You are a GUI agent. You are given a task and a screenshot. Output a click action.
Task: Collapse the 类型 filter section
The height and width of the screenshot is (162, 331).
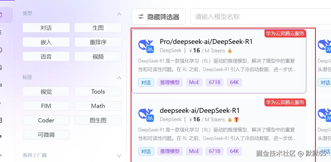(x=119, y=14)
